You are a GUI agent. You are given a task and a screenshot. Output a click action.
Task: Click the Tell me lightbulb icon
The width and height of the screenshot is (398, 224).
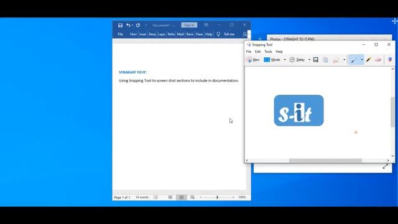(x=218, y=34)
